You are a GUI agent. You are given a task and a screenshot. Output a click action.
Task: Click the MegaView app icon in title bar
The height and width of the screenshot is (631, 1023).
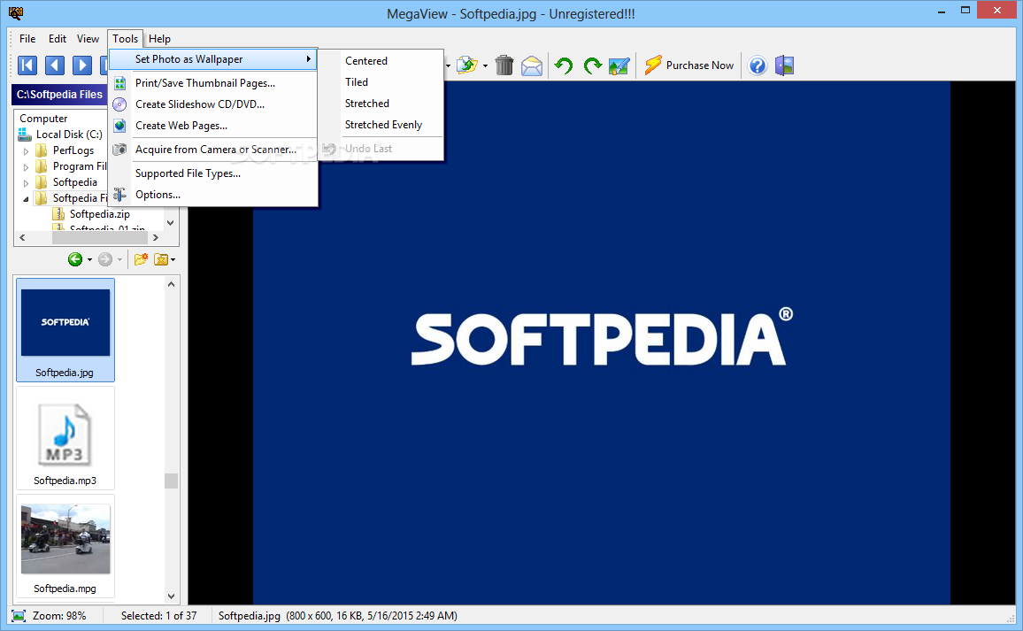(16, 13)
